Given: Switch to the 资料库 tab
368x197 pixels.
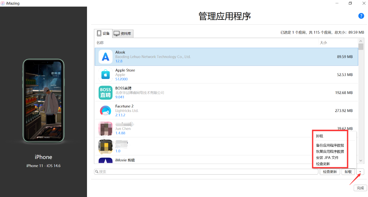Looking at the screenshot, I should pos(122,34).
